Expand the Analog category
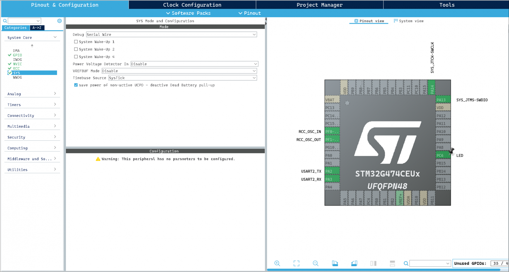Viewport: 509px width, 272px height. (x=32, y=94)
